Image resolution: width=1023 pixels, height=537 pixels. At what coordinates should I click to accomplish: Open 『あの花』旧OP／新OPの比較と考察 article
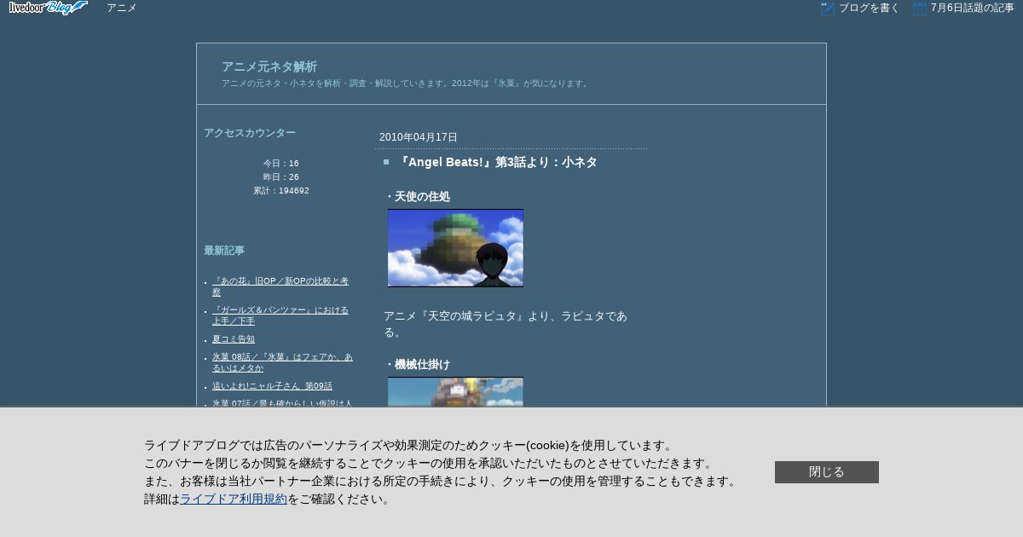(x=280, y=286)
